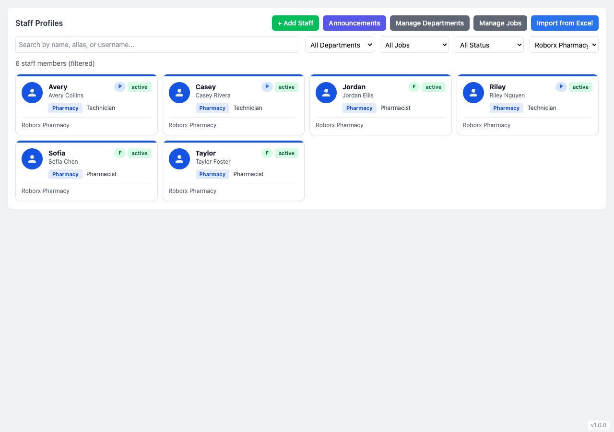The width and height of the screenshot is (614, 432).
Task: Select the name Avery Collins
Action: [x=66, y=96]
